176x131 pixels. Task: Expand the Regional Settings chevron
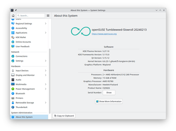[45, 24]
